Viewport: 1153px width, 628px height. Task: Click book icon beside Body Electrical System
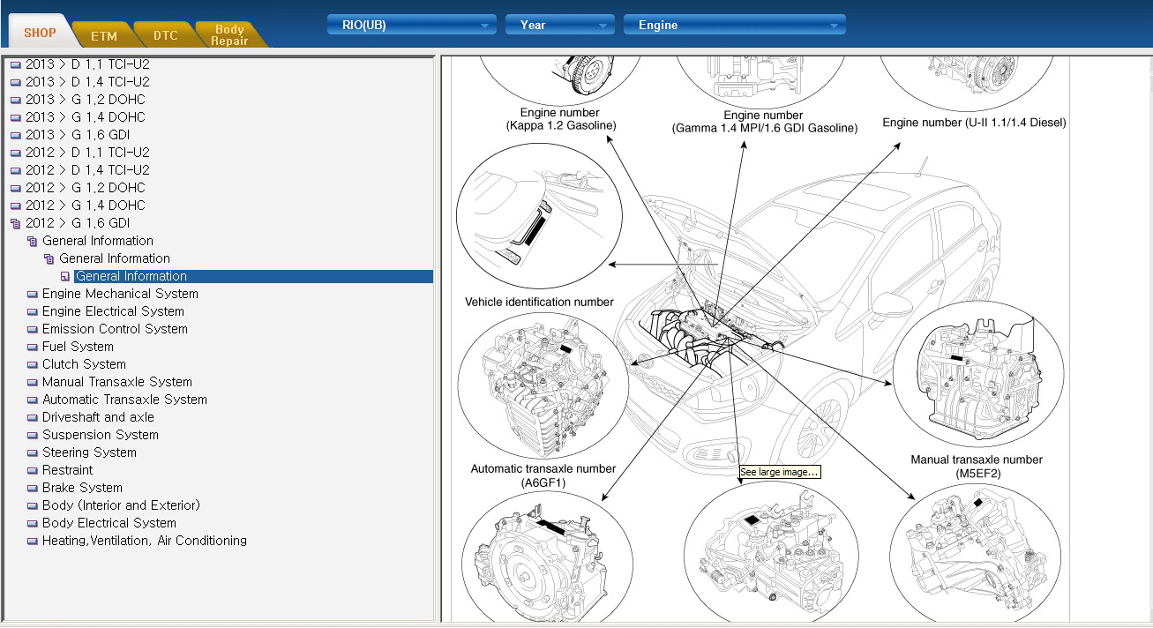(x=33, y=523)
